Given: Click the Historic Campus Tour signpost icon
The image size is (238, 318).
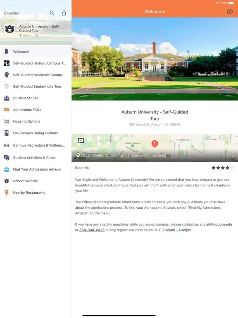Looking at the screenshot, I should click(x=7, y=63).
